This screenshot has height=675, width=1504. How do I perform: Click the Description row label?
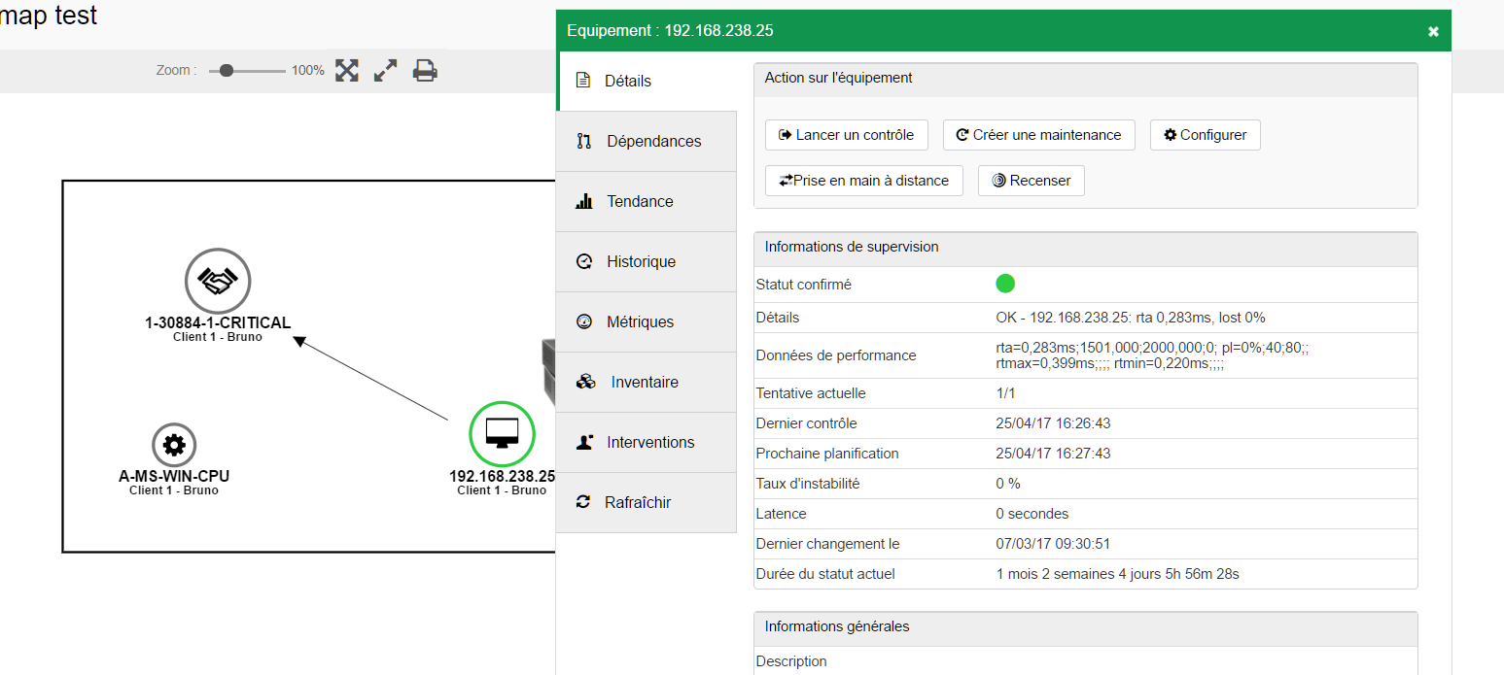(791, 661)
